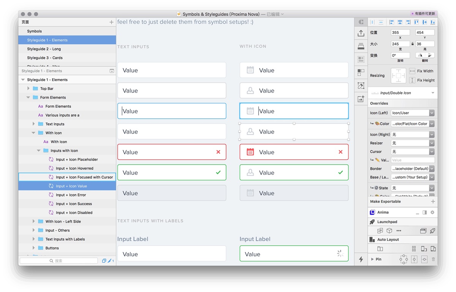The height and width of the screenshot is (292, 456).
Task: Add new page with plus icon
Action: 111,22
